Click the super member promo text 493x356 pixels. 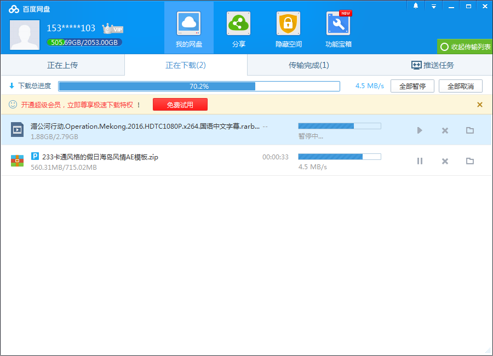(x=81, y=105)
